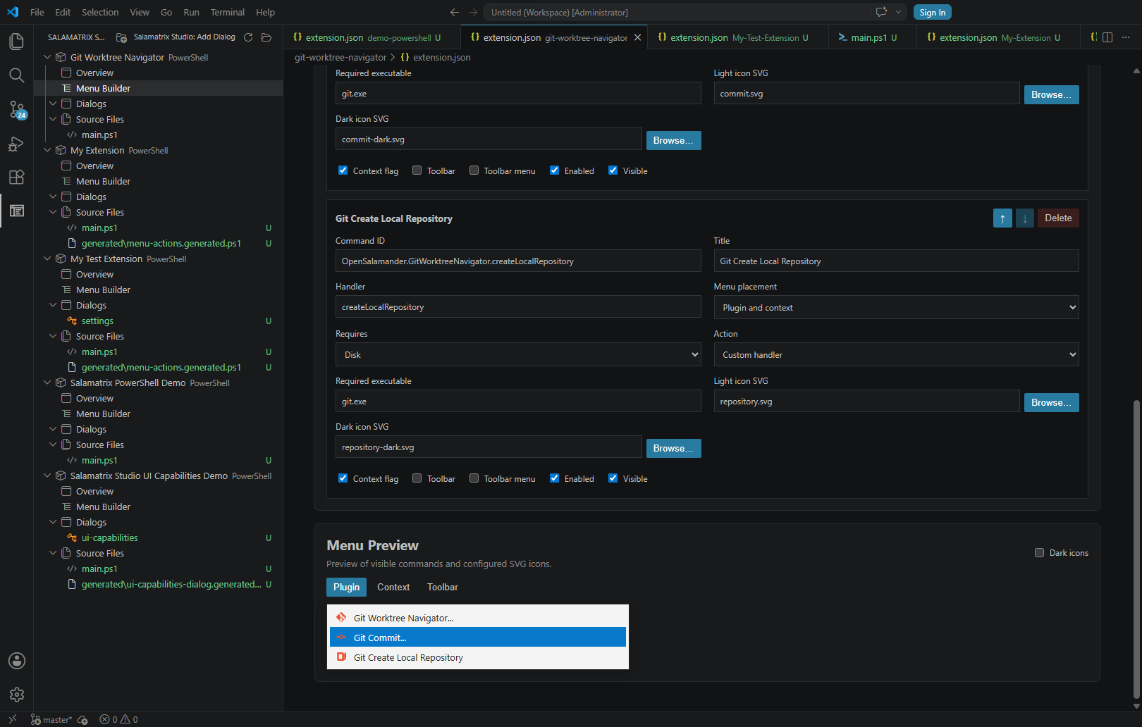Open the Requires dropdown showing Disk
Image resolution: width=1142 pixels, height=727 pixels.
(518, 354)
